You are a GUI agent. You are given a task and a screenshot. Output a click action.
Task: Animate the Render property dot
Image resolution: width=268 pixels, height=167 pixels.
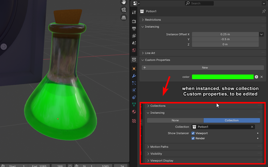coord(258,138)
